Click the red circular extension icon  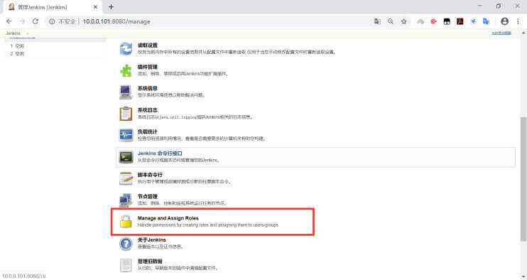[x=433, y=21]
